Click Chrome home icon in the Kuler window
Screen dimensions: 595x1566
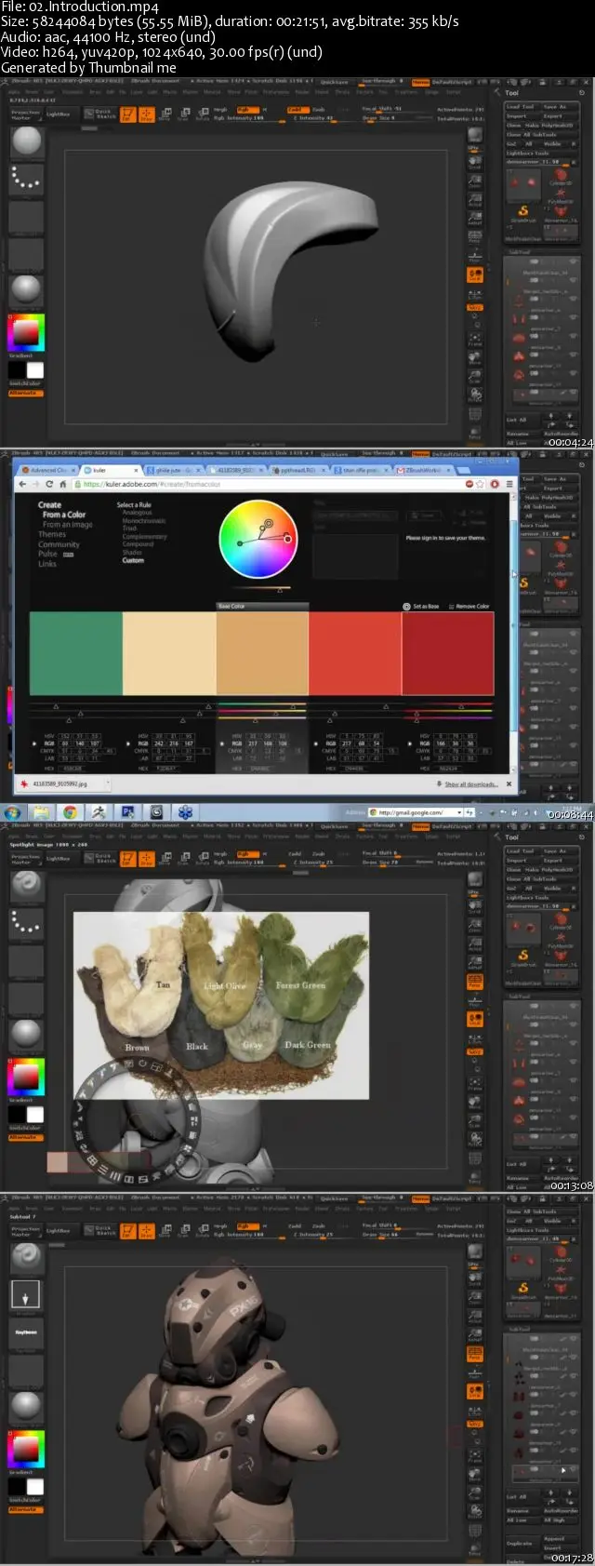coord(62,484)
